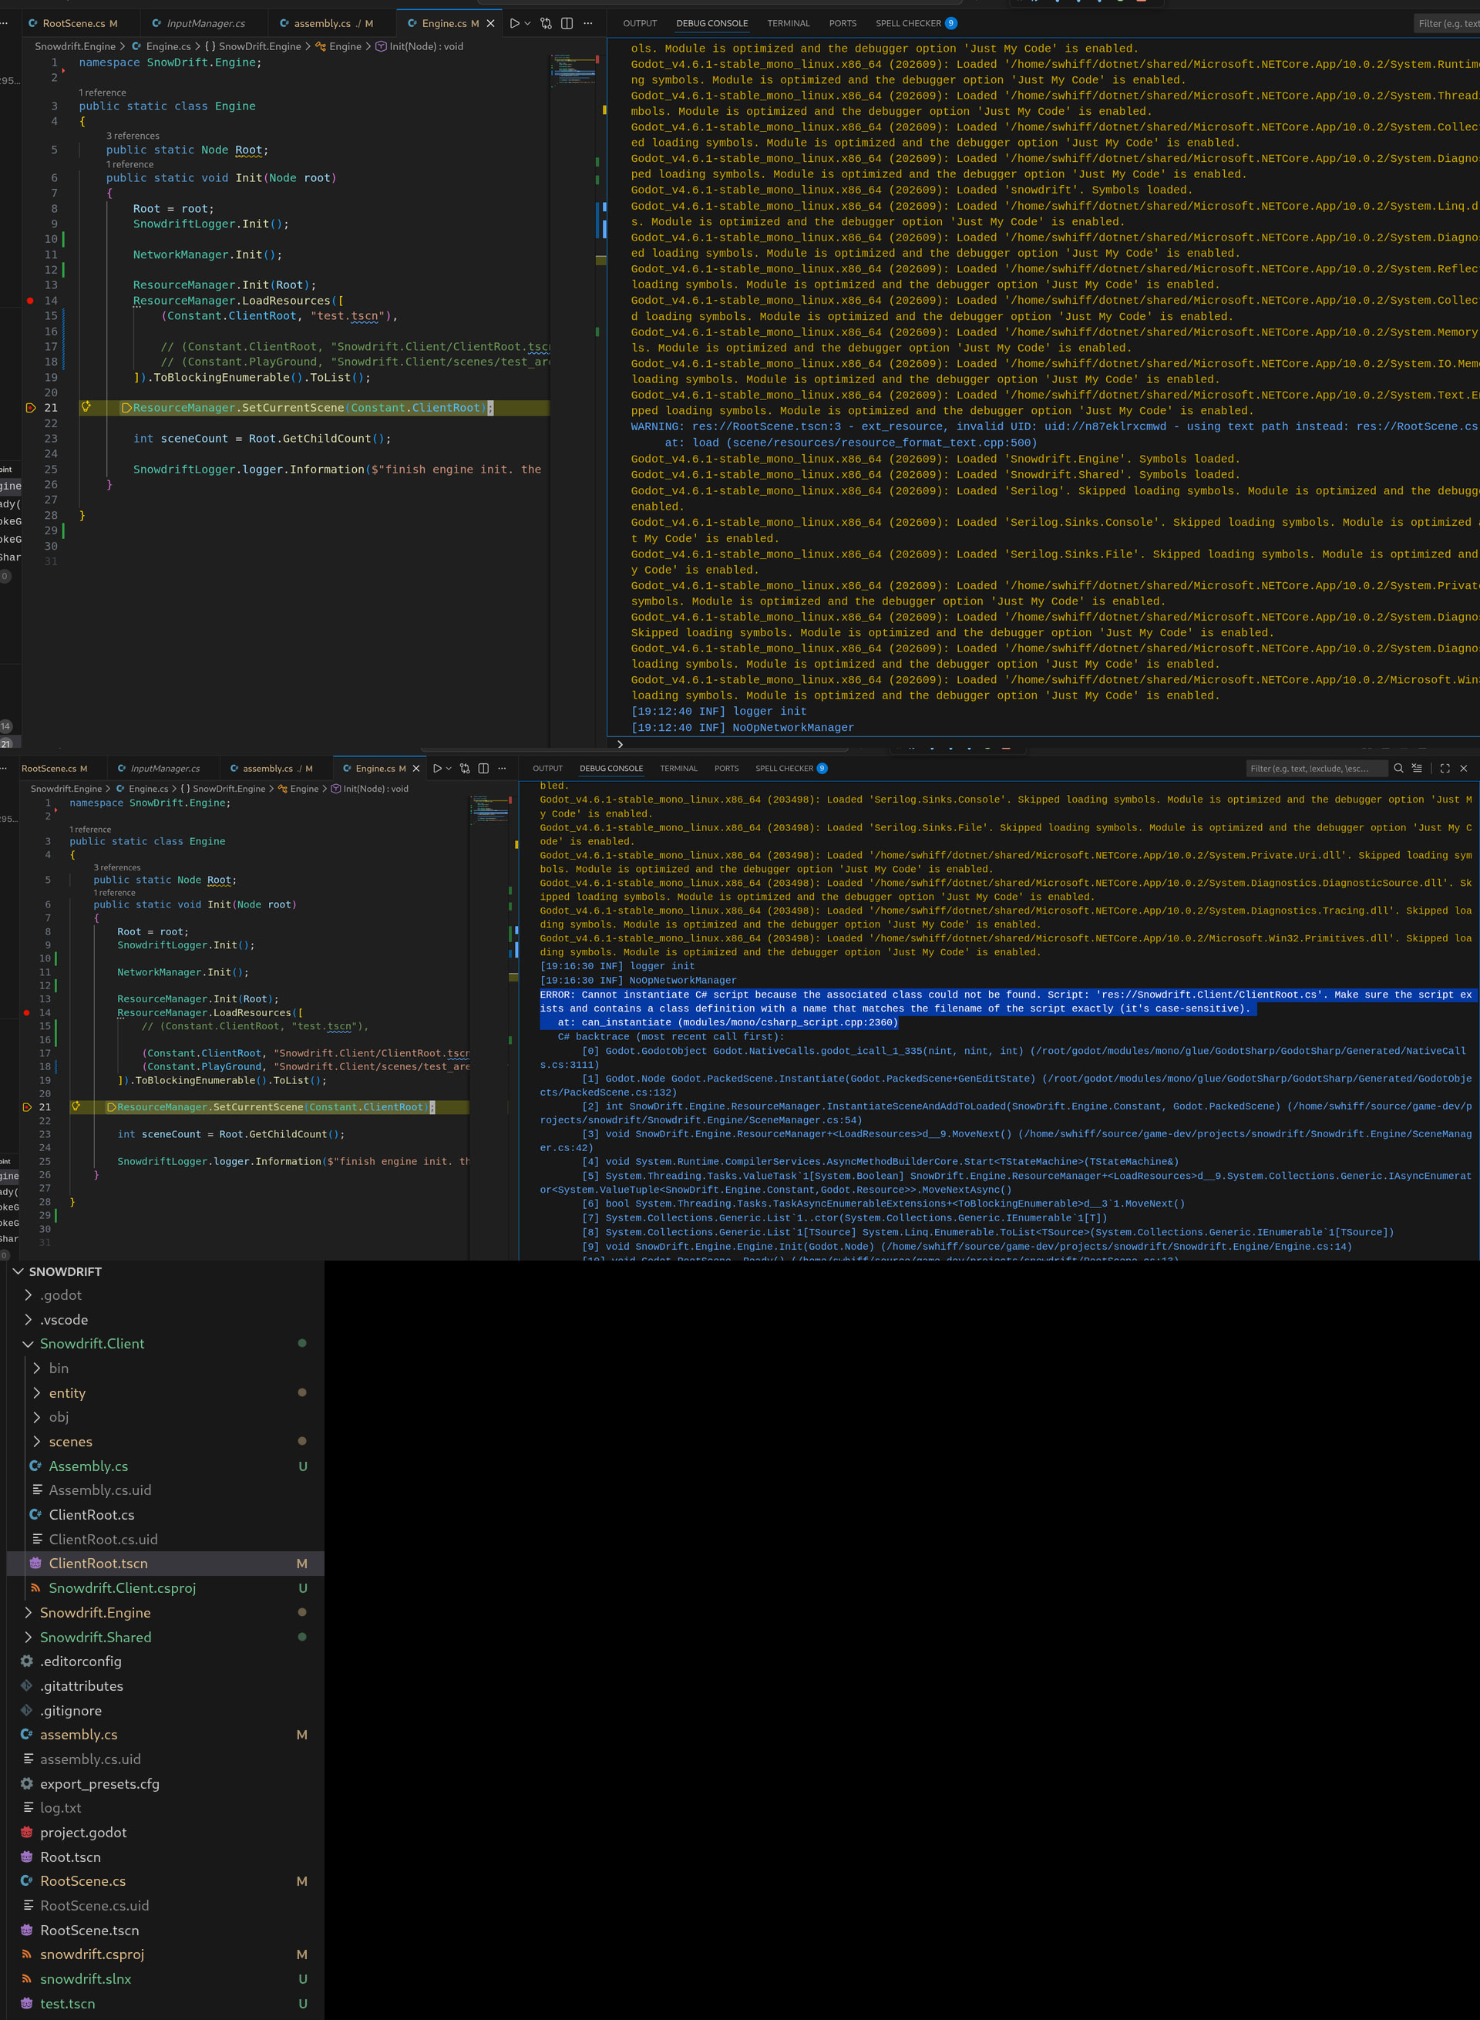Open the TERMINAL tab in lower panel
Image resolution: width=1480 pixels, height=2020 pixels.
pos(678,768)
